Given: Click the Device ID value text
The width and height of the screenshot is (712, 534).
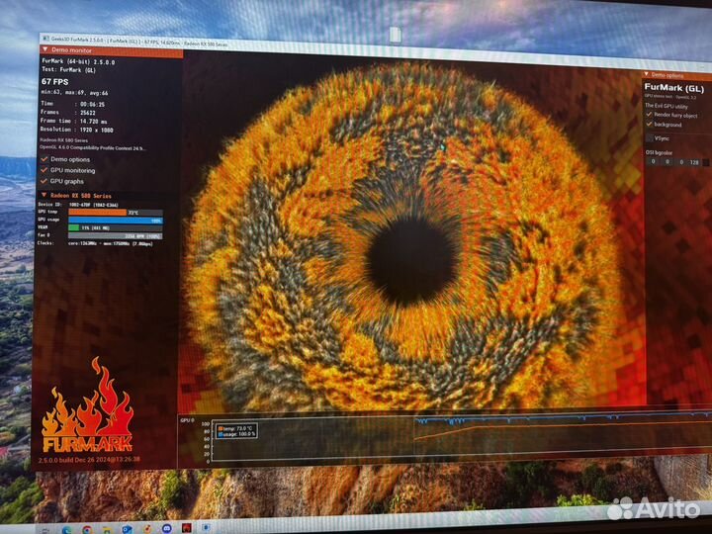Looking at the screenshot, I should pyautogui.click(x=94, y=205).
